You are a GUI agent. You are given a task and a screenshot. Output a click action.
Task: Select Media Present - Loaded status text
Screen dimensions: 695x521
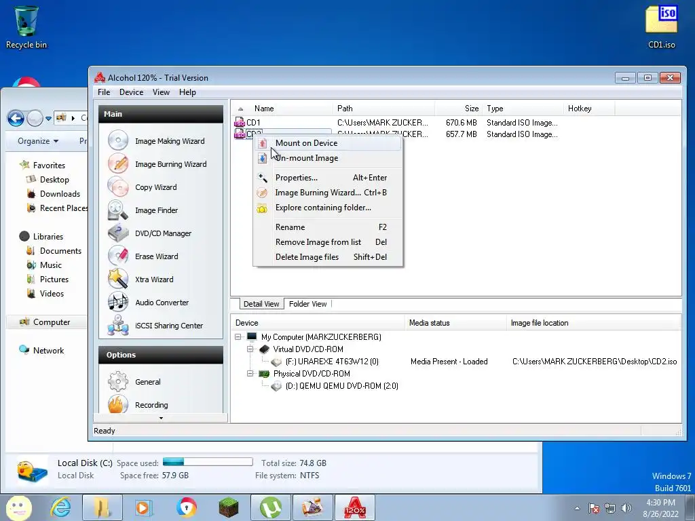(x=449, y=362)
